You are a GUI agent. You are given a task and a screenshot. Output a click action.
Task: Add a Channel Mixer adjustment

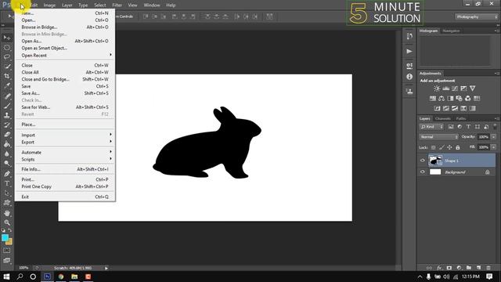tap(468, 99)
